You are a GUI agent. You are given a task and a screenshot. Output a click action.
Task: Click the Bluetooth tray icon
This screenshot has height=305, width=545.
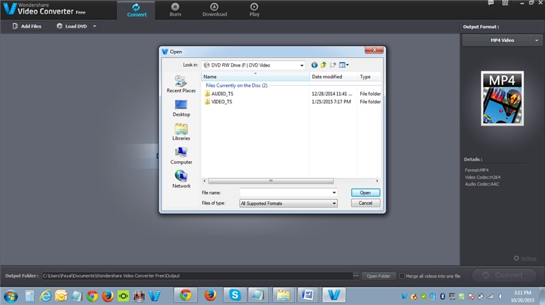click(442, 296)
